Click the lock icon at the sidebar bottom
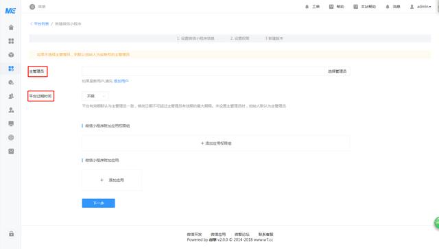Viewport: 439px width, 249px height. pos(11,234)
